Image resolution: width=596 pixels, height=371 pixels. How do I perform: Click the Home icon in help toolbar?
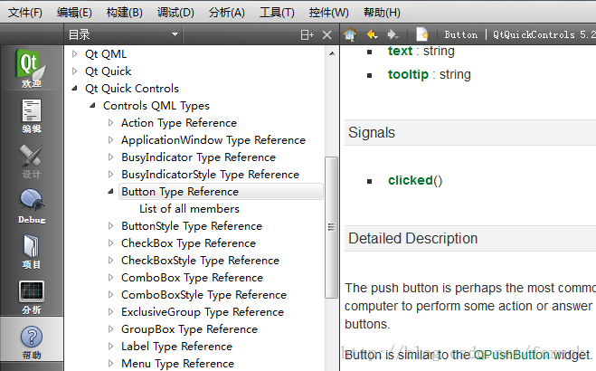tap(350, 34)
